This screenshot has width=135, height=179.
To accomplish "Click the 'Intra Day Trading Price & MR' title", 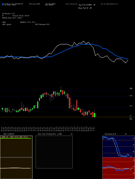I will [x=50, y=134].
